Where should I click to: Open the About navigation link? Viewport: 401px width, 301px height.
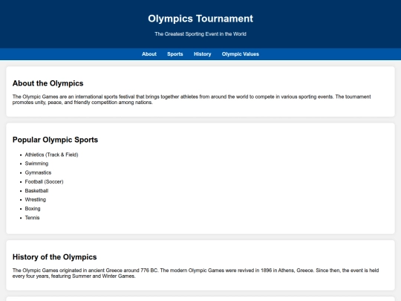point(149,54)
